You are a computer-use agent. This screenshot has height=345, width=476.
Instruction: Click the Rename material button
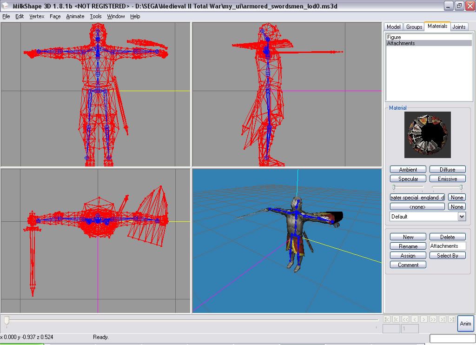click(x=408, y=246)
